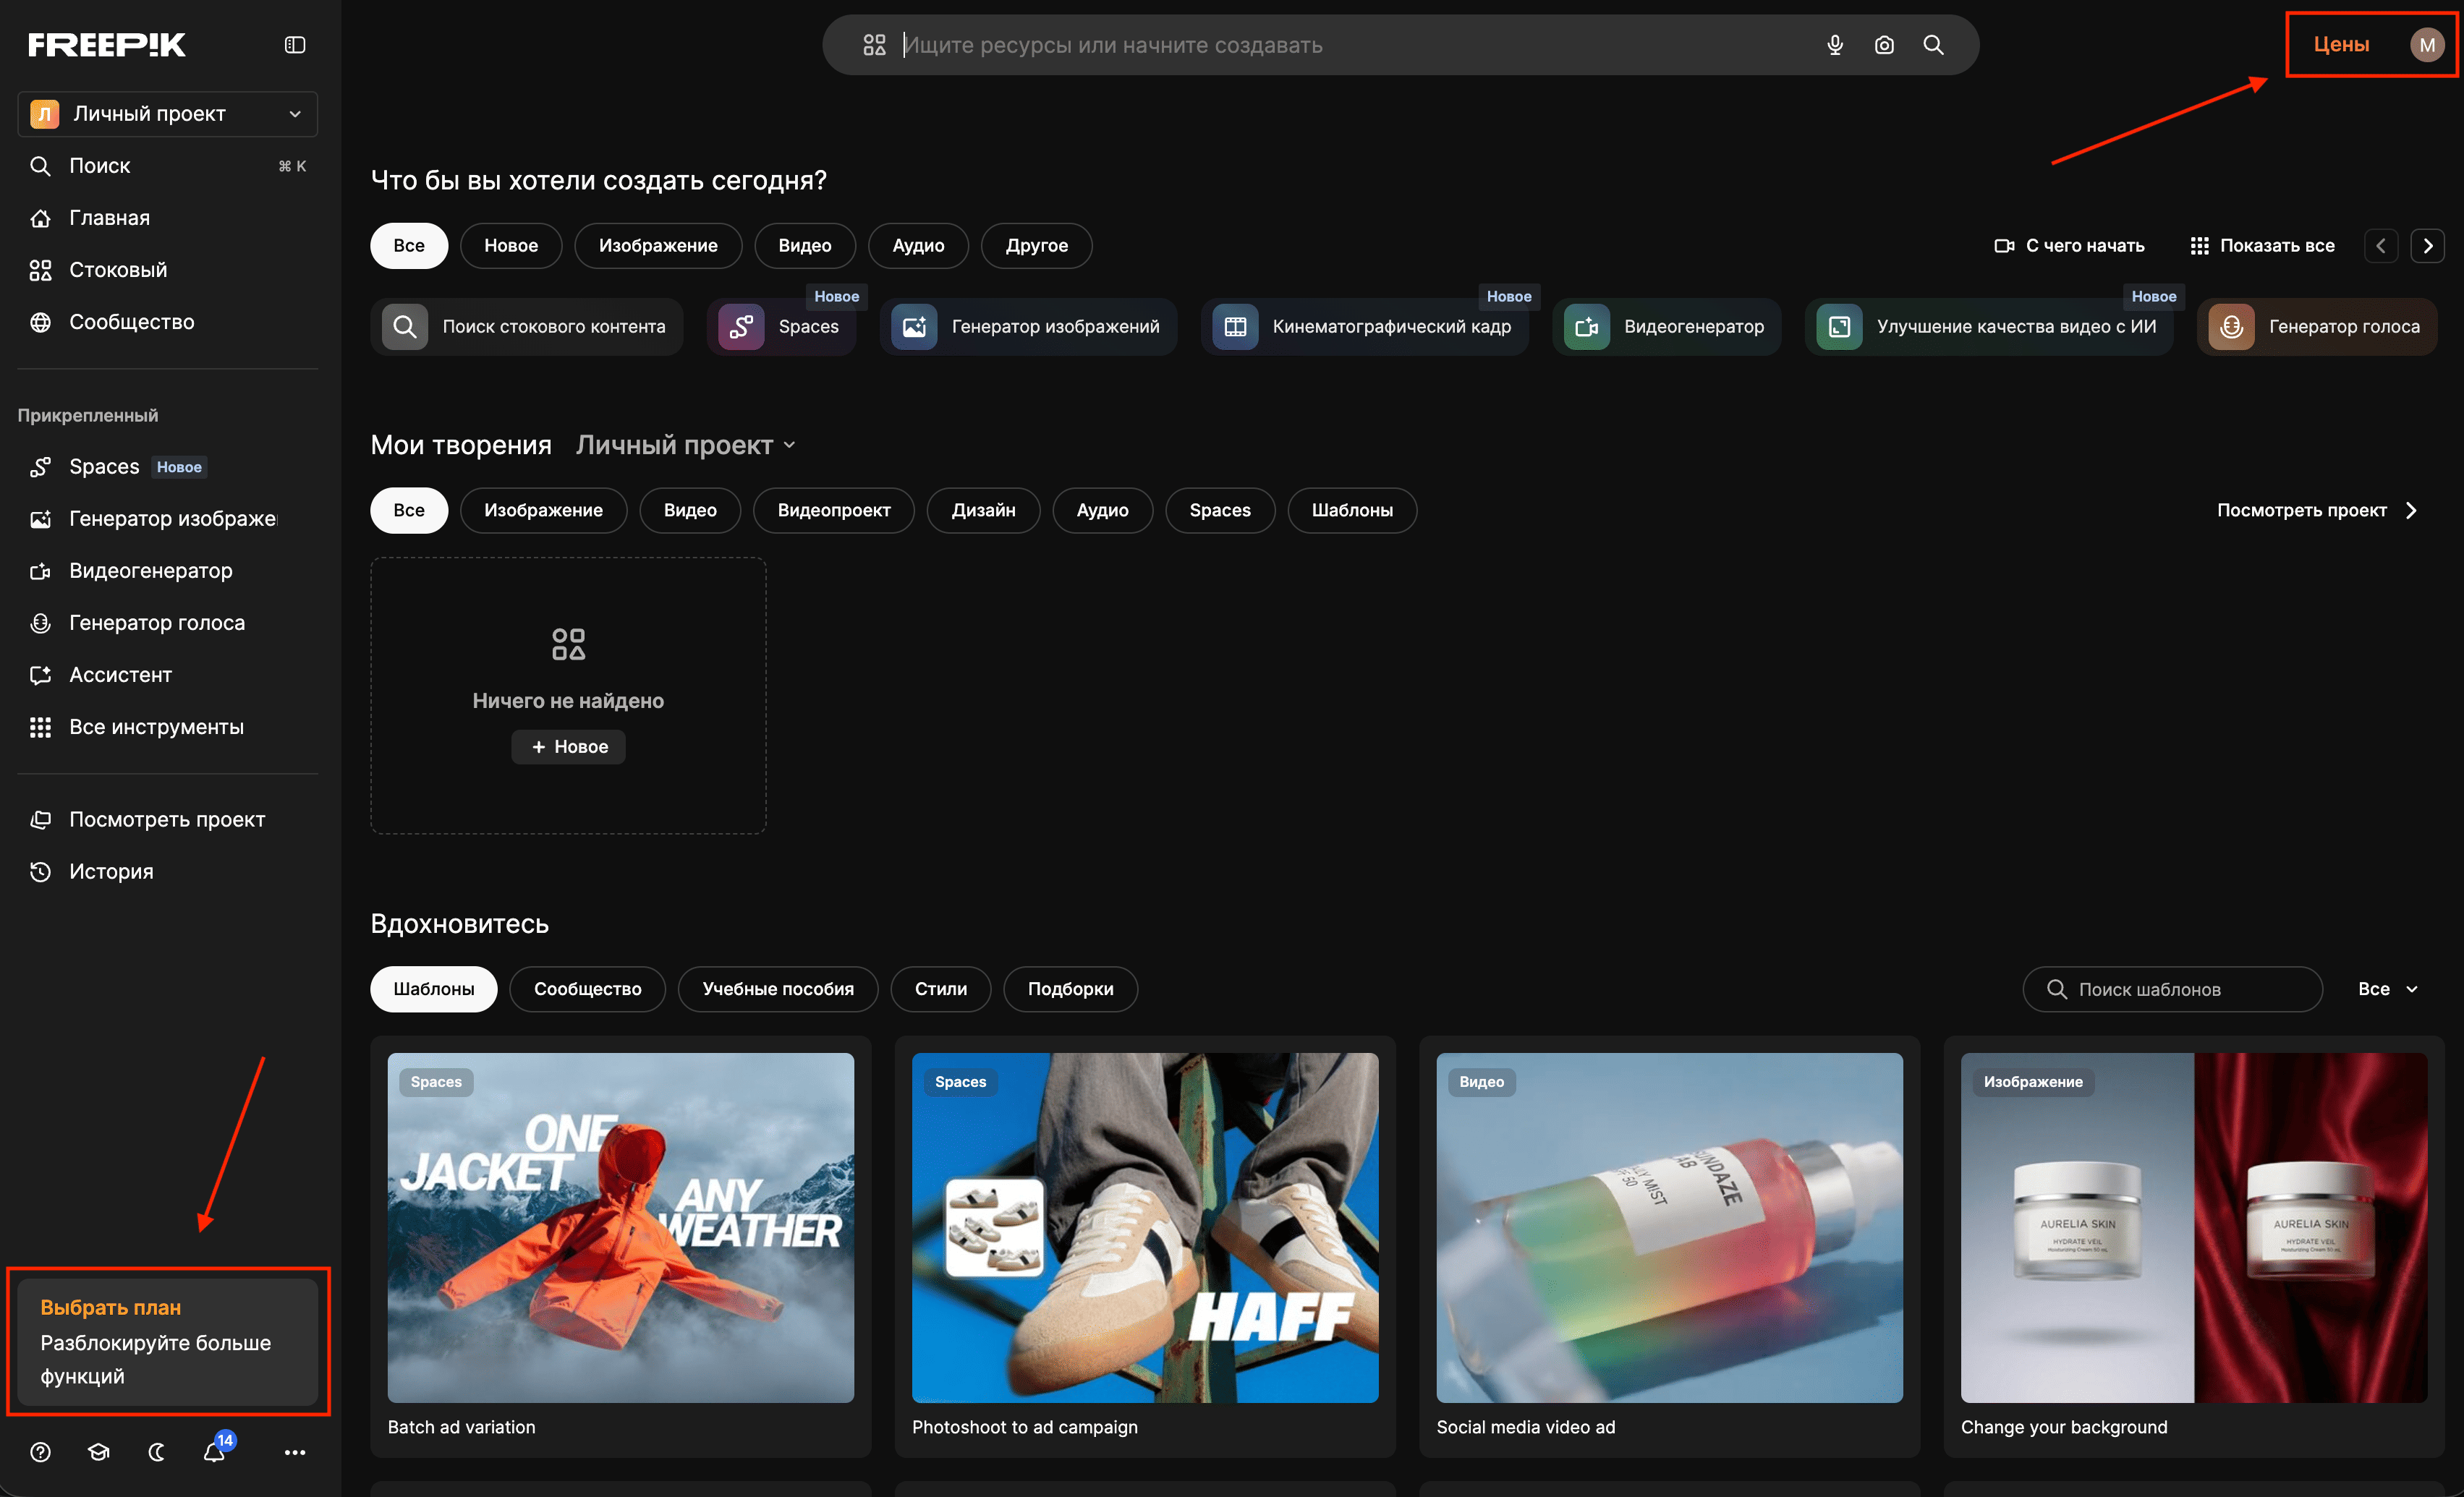The image size is (2464, 1497).
Task: Open the help question mark icon
Action: point(40,1452)
